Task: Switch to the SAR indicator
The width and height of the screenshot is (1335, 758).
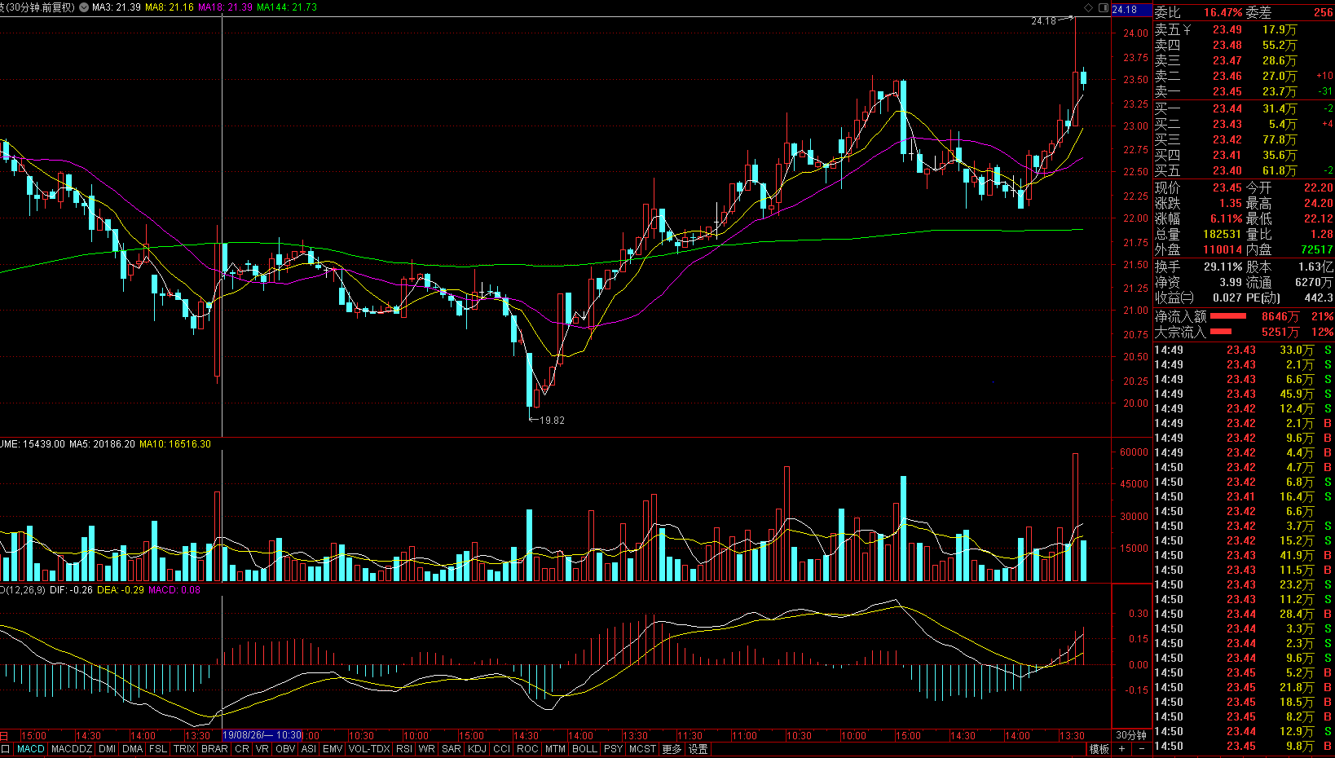Action: 452,749
